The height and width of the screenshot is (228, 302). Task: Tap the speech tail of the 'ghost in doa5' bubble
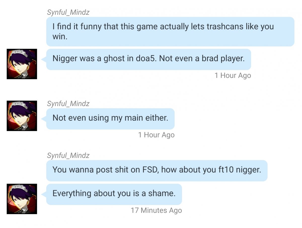44,59
